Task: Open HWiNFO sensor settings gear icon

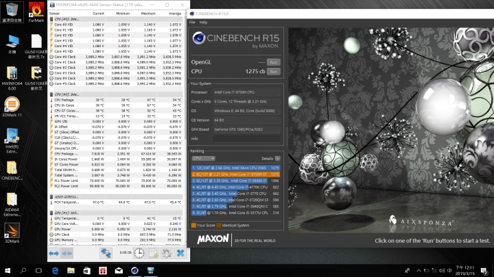Action: coord(167,253)
